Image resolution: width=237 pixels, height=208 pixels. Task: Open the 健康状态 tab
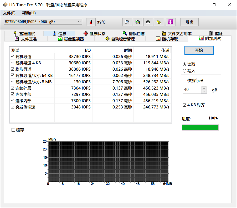pyautogui.click(x=94, y=34)
